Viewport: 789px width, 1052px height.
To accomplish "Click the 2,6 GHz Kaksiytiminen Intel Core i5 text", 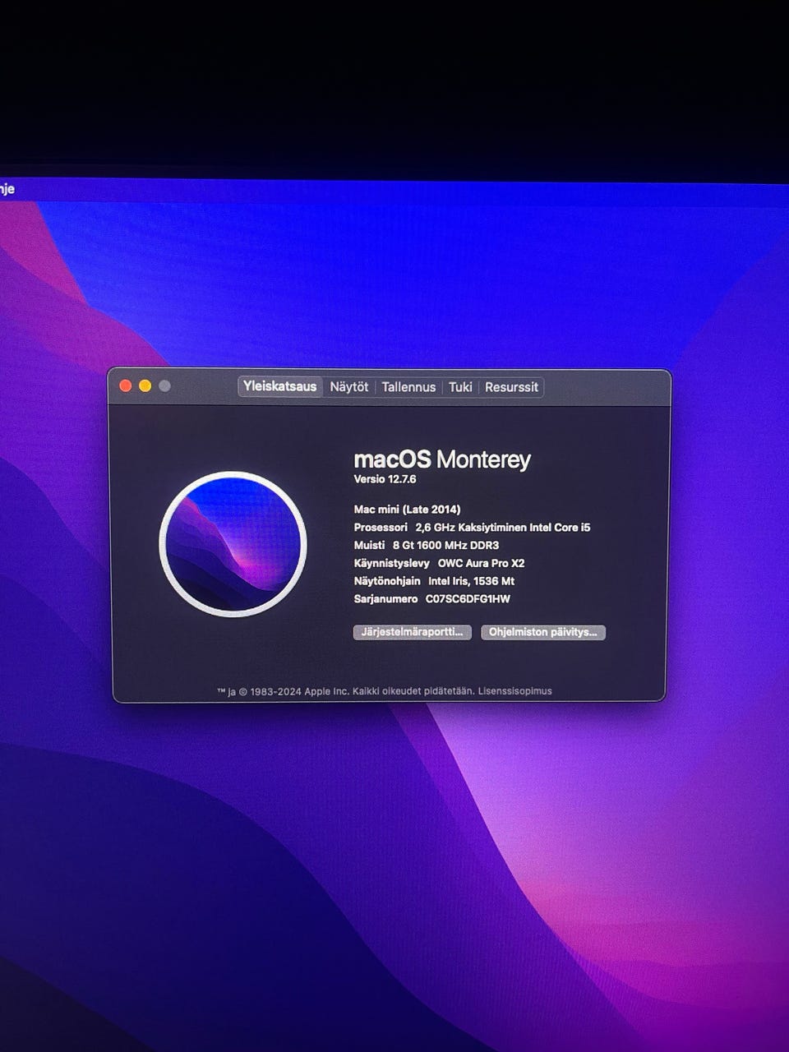I will [x=503, y=528].
